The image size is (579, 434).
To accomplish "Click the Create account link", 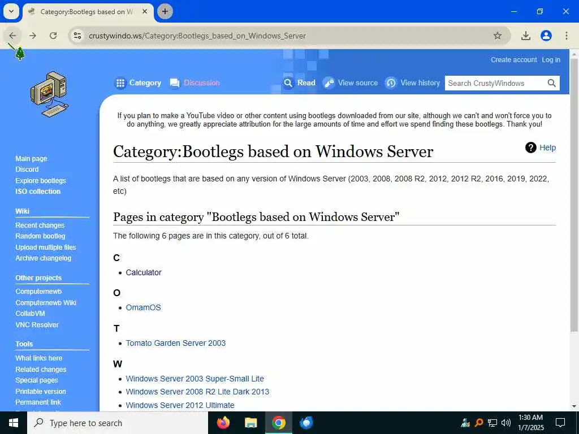I will pyautogui.click(x=513, y=60).
